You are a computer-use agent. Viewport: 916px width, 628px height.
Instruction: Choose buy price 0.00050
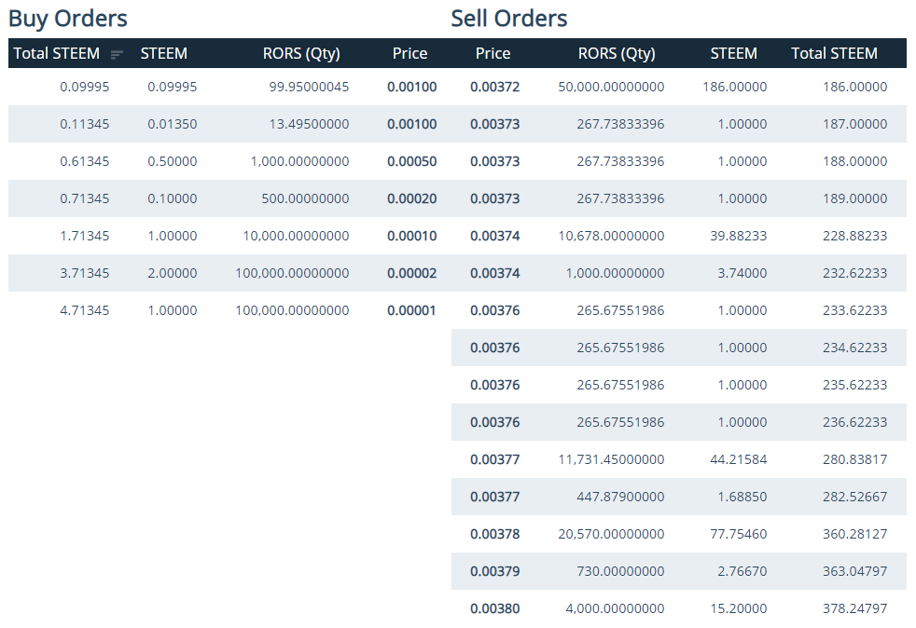coord(412,161)
